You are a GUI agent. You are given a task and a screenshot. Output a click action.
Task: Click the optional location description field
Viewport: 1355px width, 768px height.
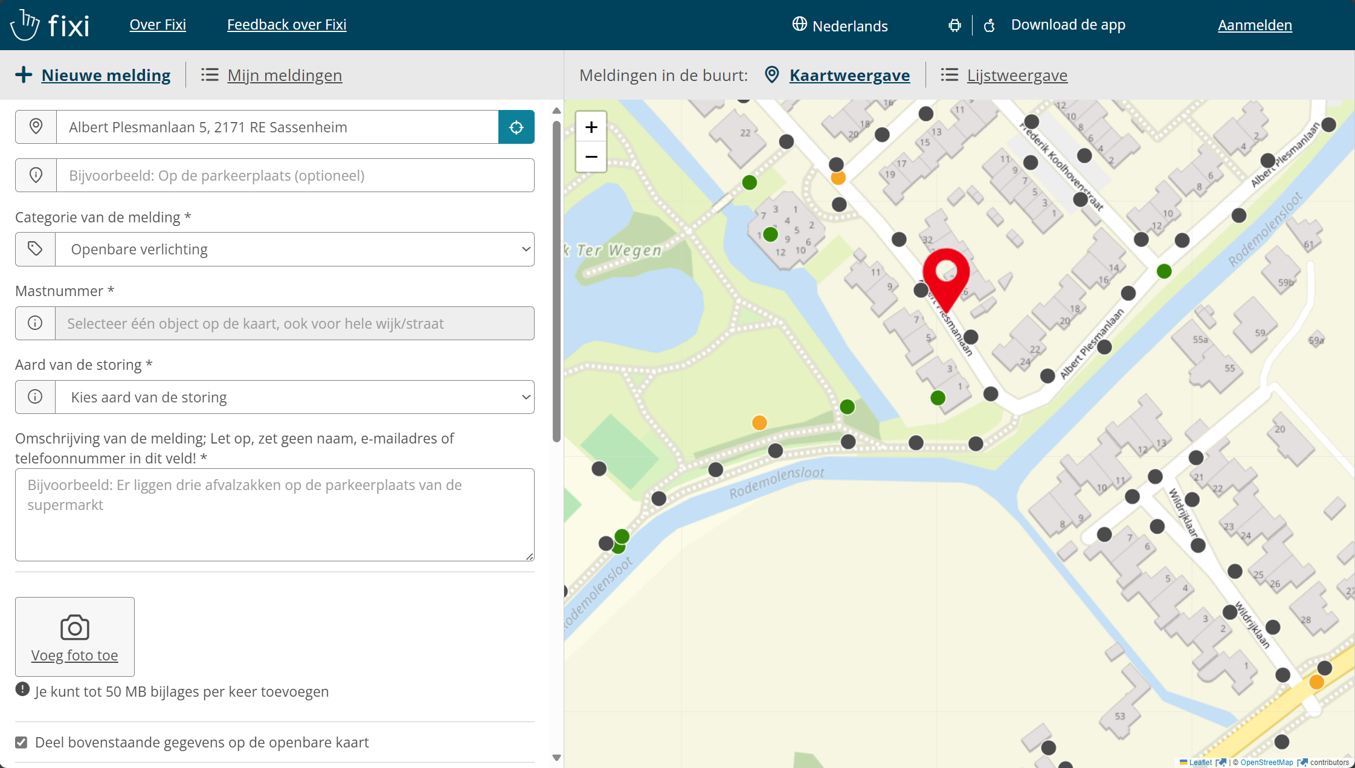click(295, 175)
